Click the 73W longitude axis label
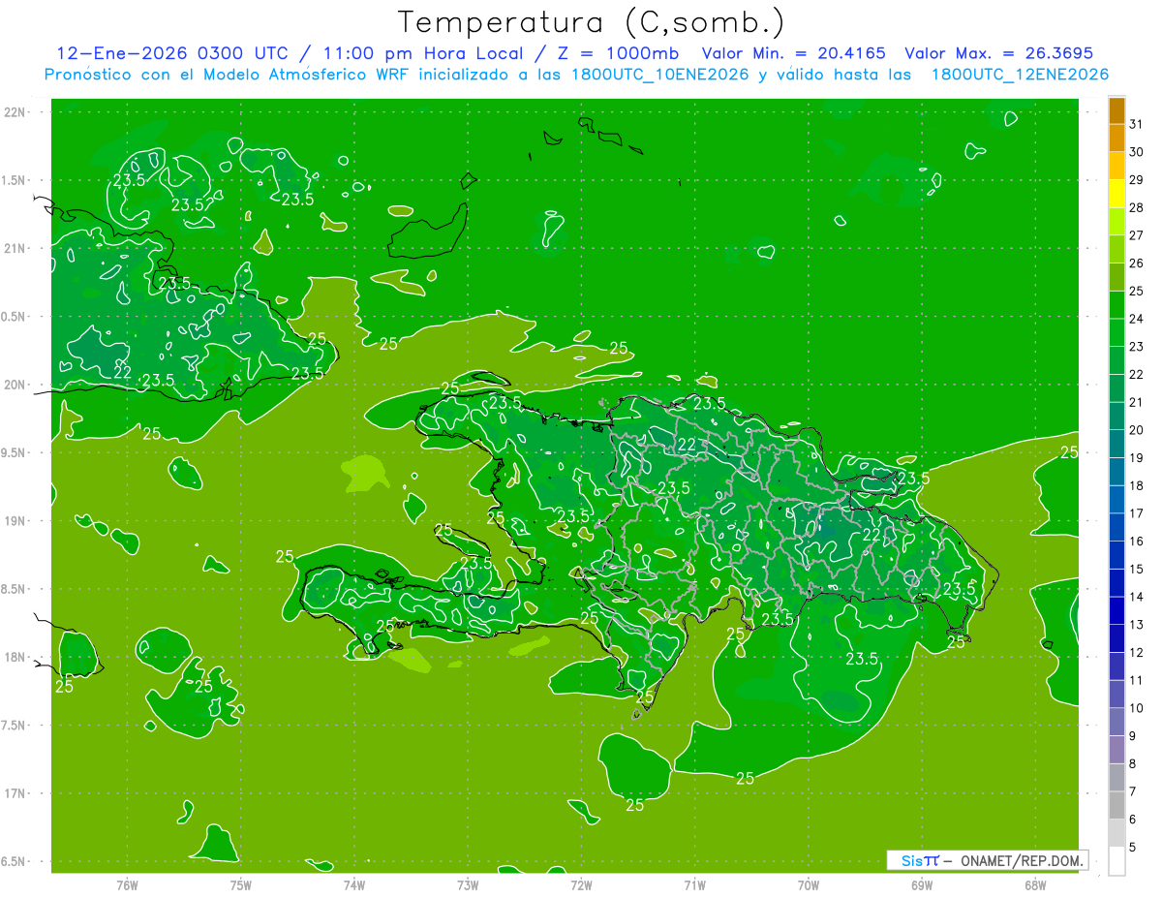 tap(468, 884)
